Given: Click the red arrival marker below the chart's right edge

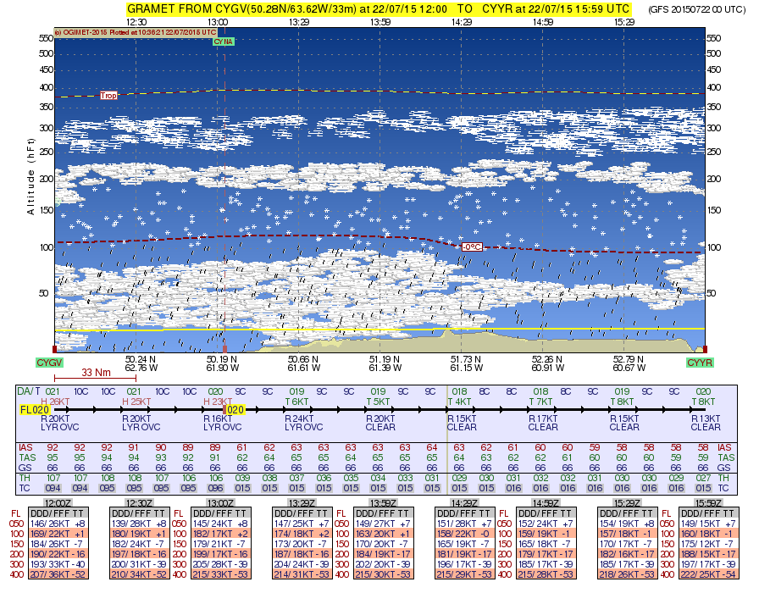Looking at the screenshot, I should point(704,349).
